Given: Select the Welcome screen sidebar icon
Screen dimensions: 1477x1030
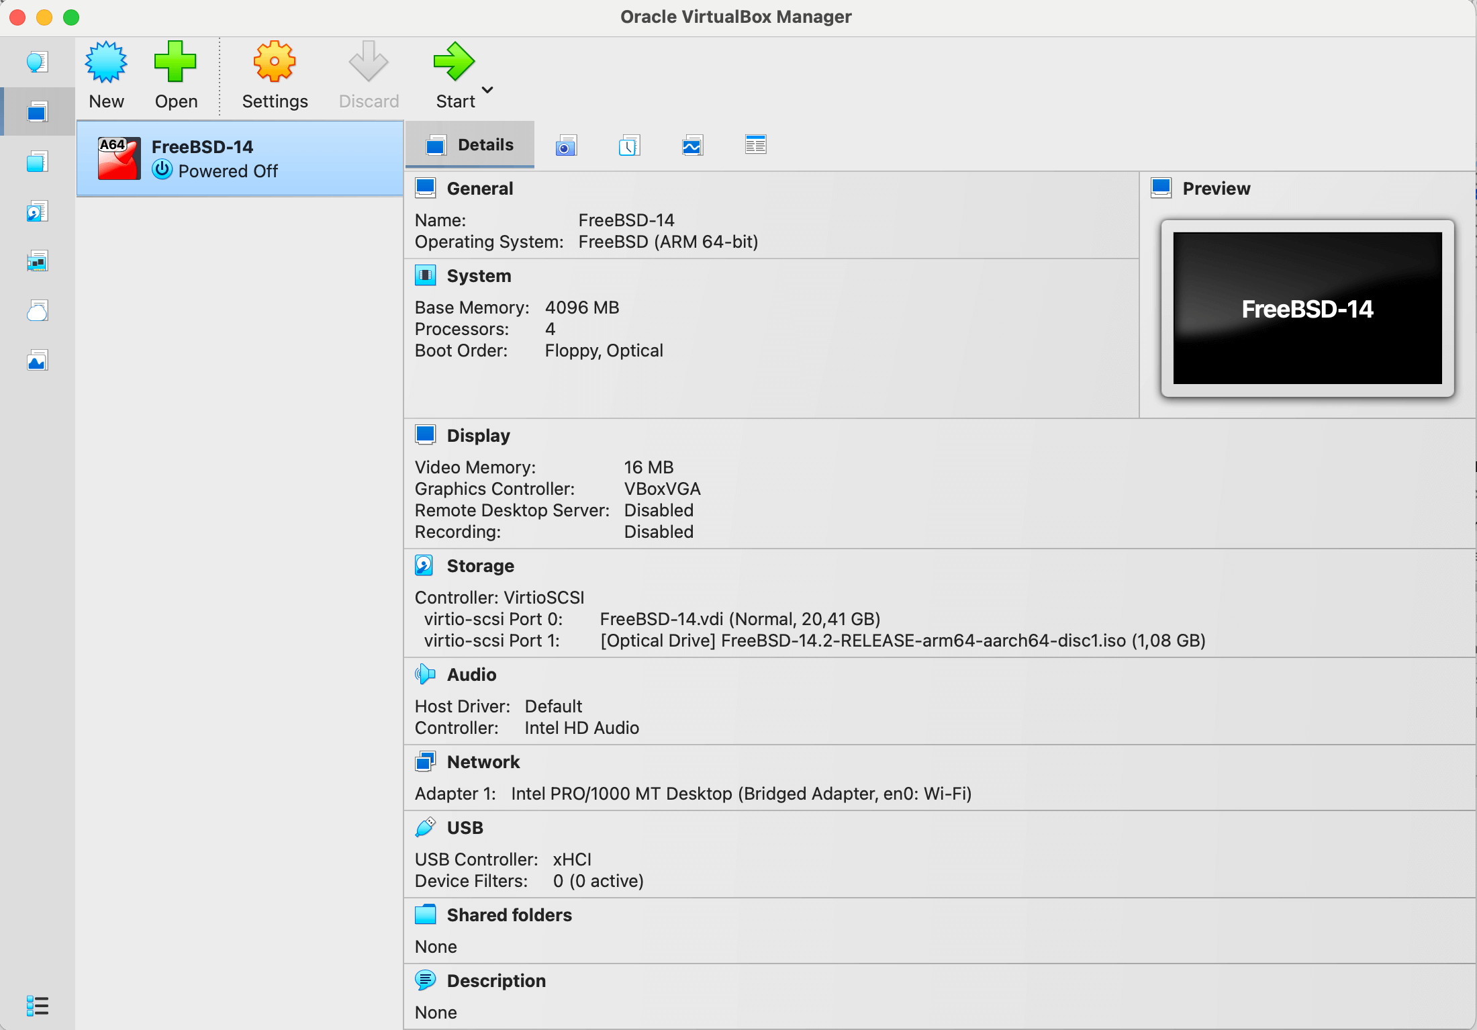Looking at the screenshot, I should coord(37,61).
